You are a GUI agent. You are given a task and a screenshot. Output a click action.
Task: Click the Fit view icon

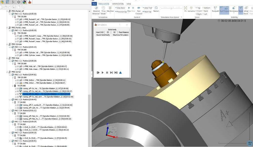pyautogui.click(x=185, y=8)
